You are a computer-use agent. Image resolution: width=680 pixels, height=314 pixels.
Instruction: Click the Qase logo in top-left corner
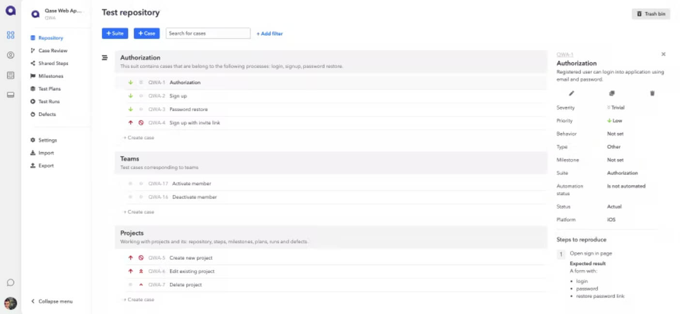point(10,11)
